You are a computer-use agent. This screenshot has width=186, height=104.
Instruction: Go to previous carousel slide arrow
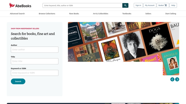172,79
